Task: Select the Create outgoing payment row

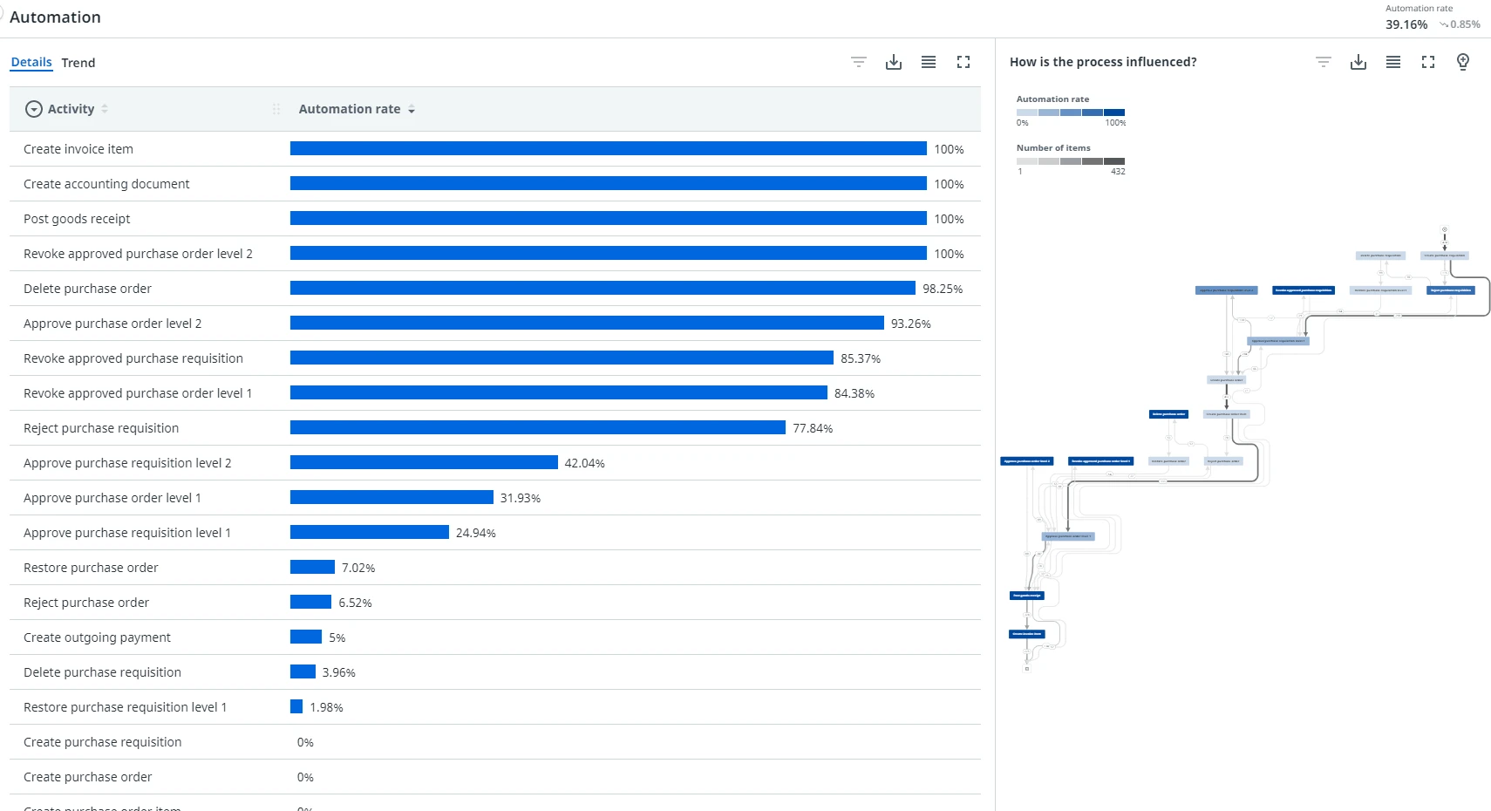Action: click(495, 637)
